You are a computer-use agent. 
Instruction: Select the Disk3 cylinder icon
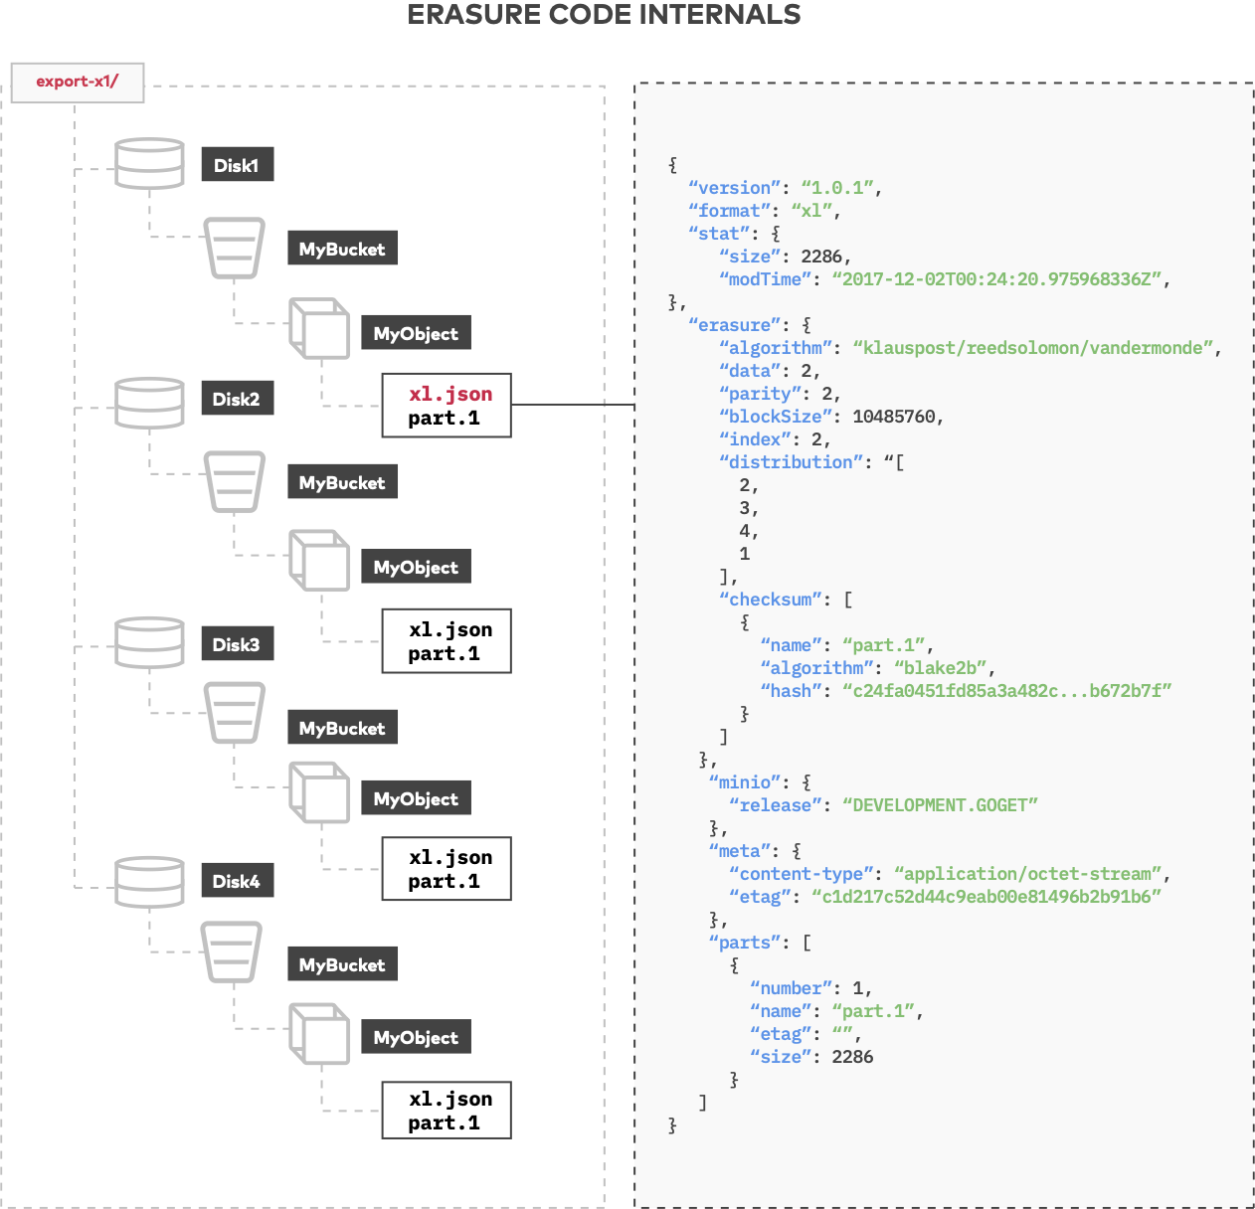point(148,641)
